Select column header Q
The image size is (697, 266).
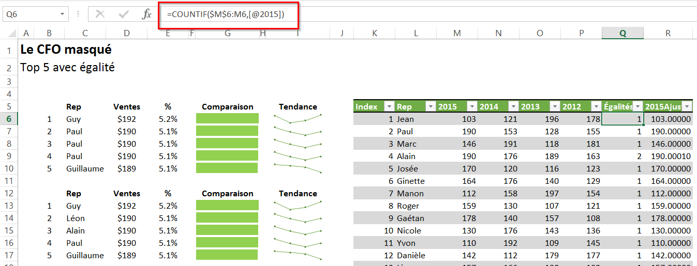click(x=622, y=33)
